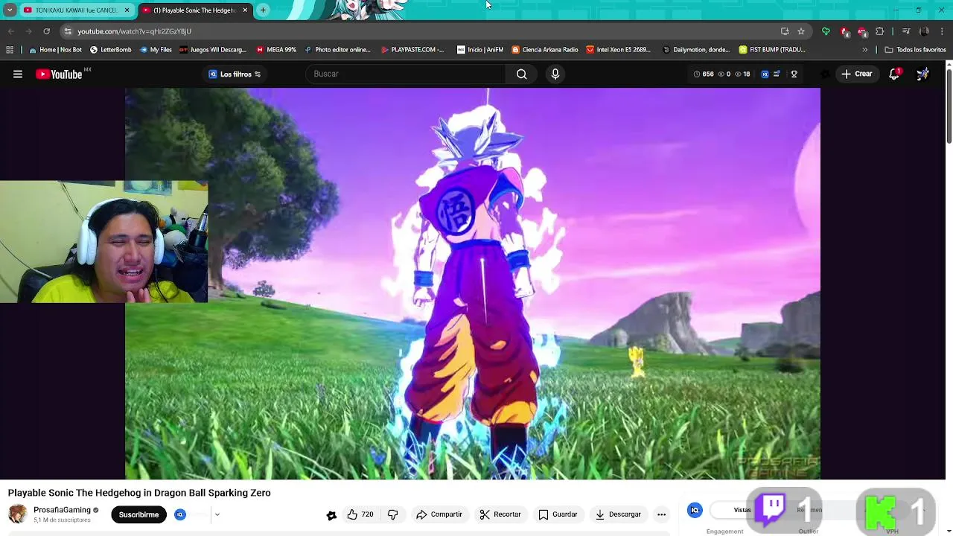The width and height of the screenshot is (953, 536).
Task: Select the Vistas tab in side panel
Action: click(x=742, y=510)
